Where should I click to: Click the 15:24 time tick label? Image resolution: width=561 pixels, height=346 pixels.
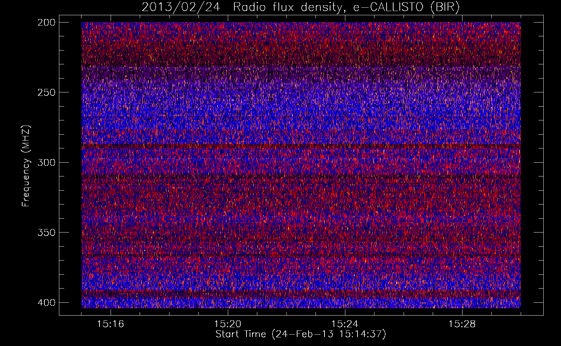pos(345,324)
